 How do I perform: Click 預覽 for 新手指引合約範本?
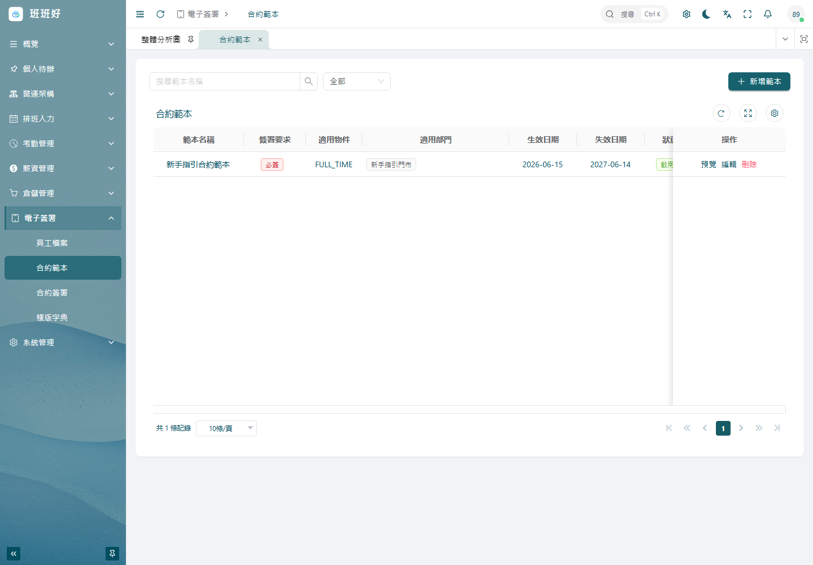pyautogui.click(x=709, y=164)
